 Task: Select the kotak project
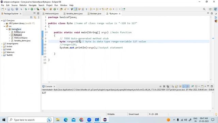point(9,49)
